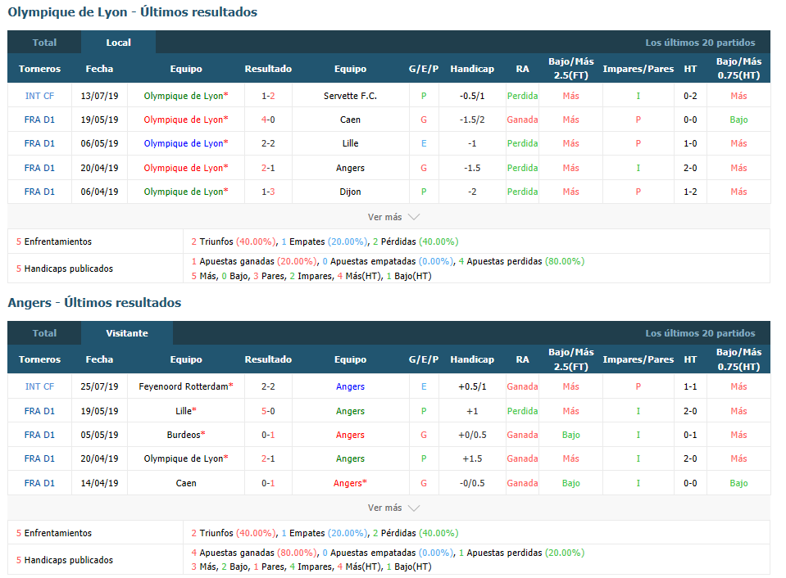Select Visitante tab in Angers table

(127, 333)
